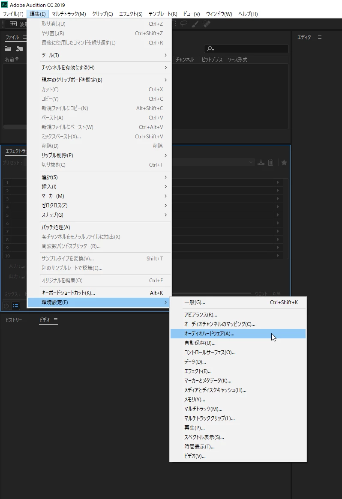The image size is (342, 499).
Task: Open the クリップ(C) menu
Action: point(102,14)
